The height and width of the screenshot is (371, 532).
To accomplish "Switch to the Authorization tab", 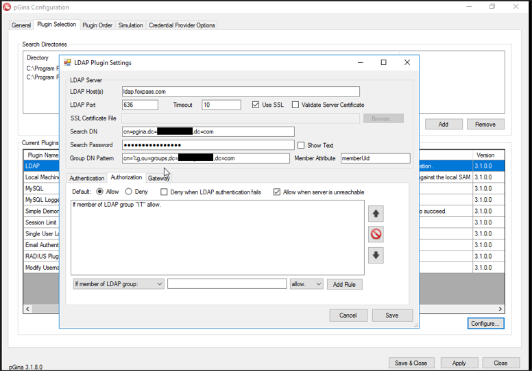I will coord(126,177).
